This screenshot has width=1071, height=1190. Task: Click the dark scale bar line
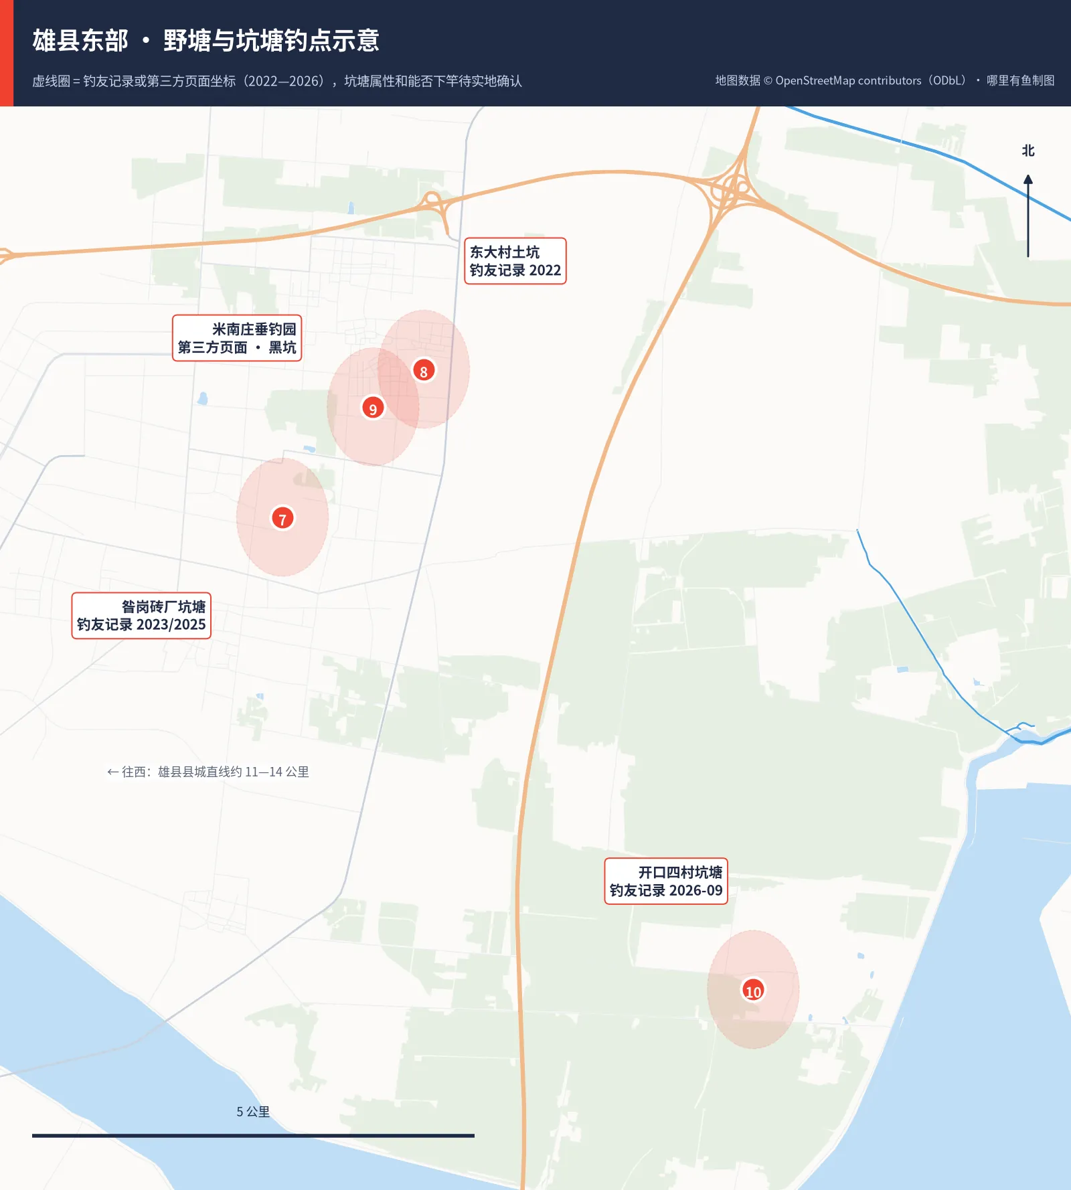click(x=253, y=1135)
